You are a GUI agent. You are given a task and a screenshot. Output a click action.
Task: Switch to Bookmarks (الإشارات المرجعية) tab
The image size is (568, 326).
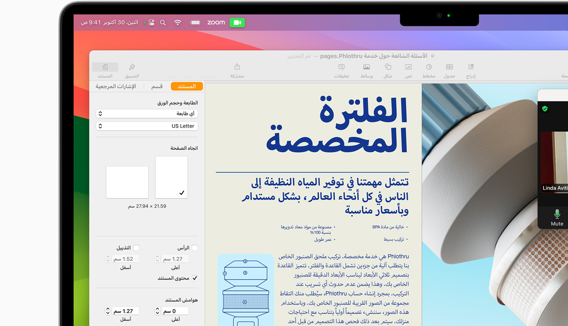(115, 86)
